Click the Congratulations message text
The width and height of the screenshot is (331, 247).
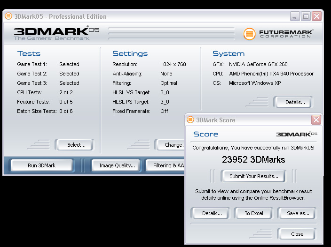click(x=253, y=148)
